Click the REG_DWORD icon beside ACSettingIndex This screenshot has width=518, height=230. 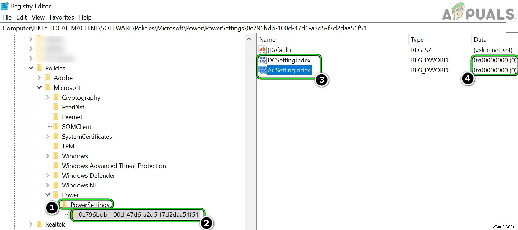click(262, 70)
